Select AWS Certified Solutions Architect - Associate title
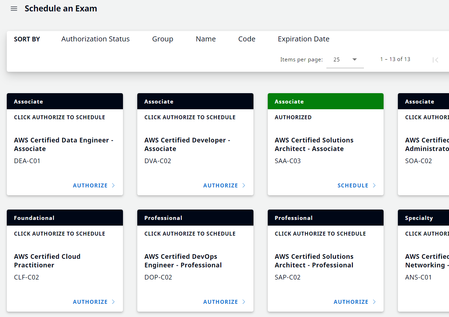Screen dimensions: 449x317 314,145
